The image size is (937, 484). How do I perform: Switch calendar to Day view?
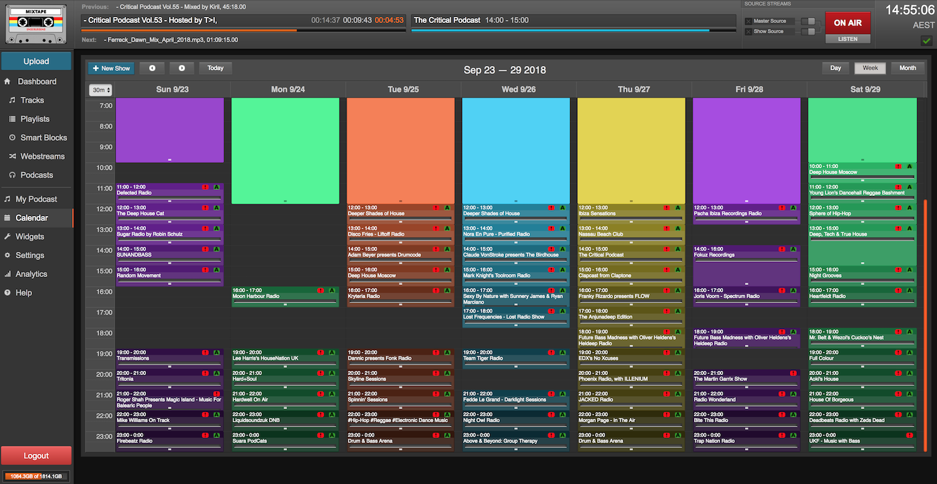click(x=835, y=68)
